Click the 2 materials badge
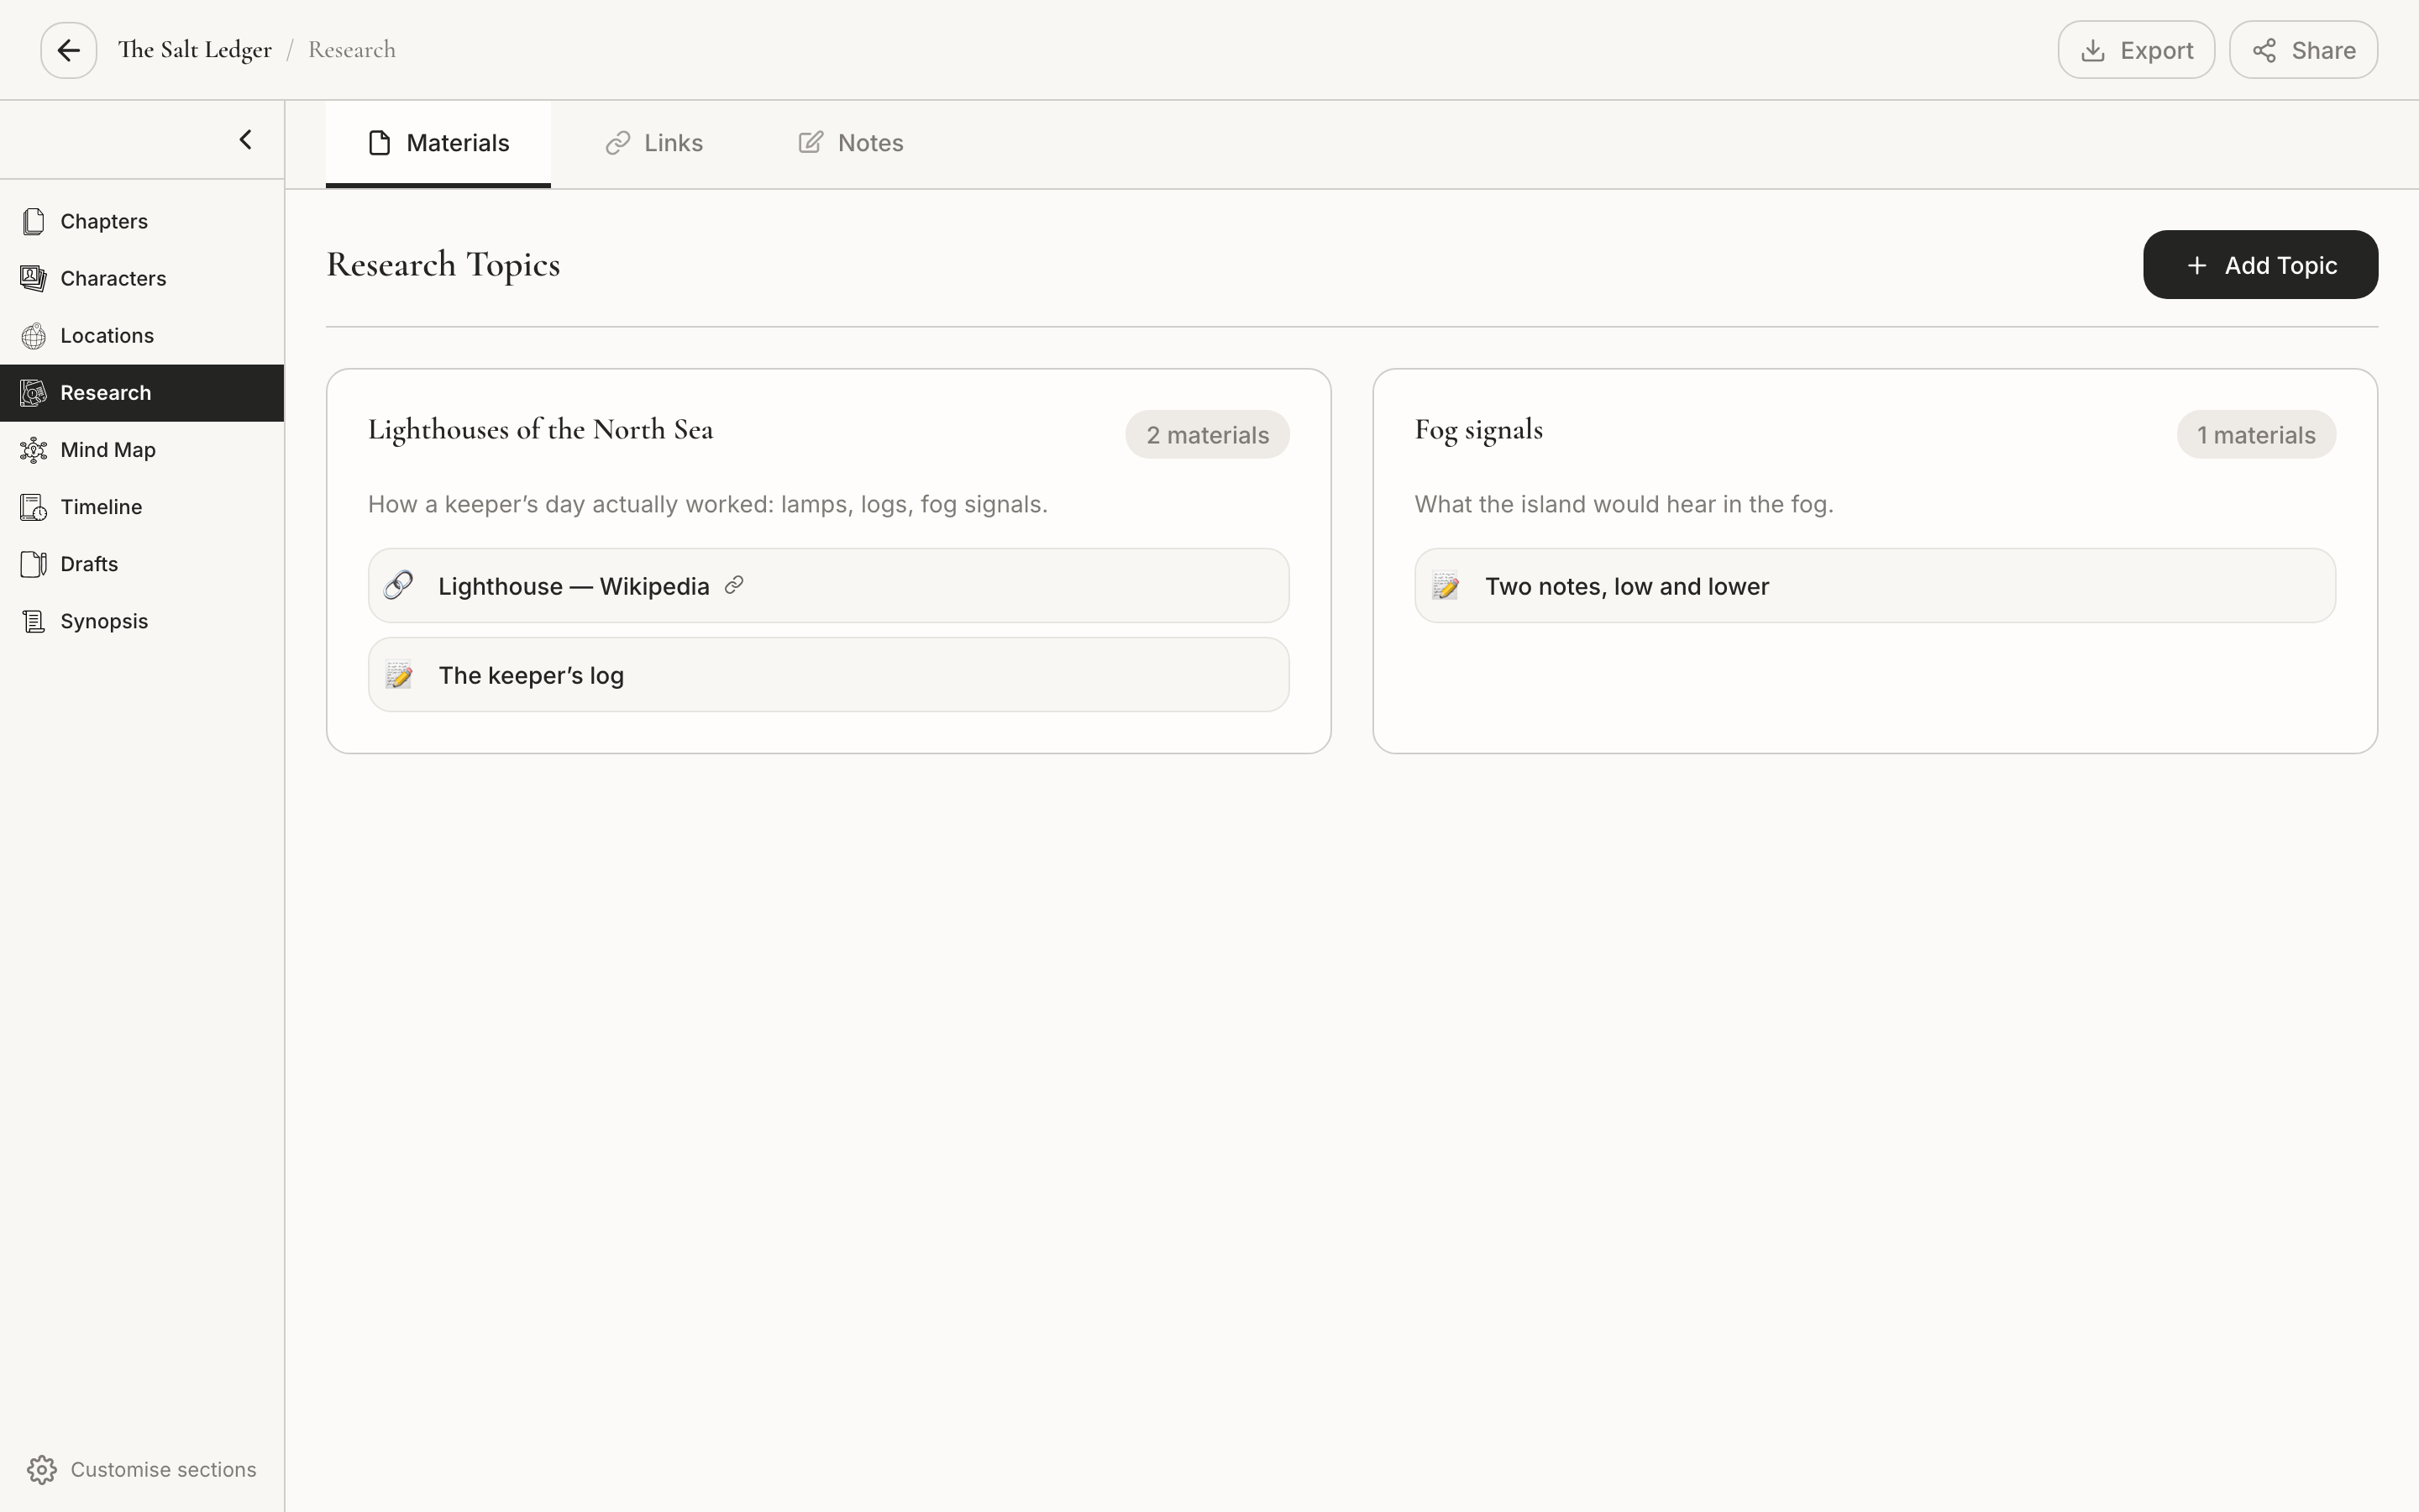The width and height of the screenshot is (2419, 1512). coord(1208,435)
